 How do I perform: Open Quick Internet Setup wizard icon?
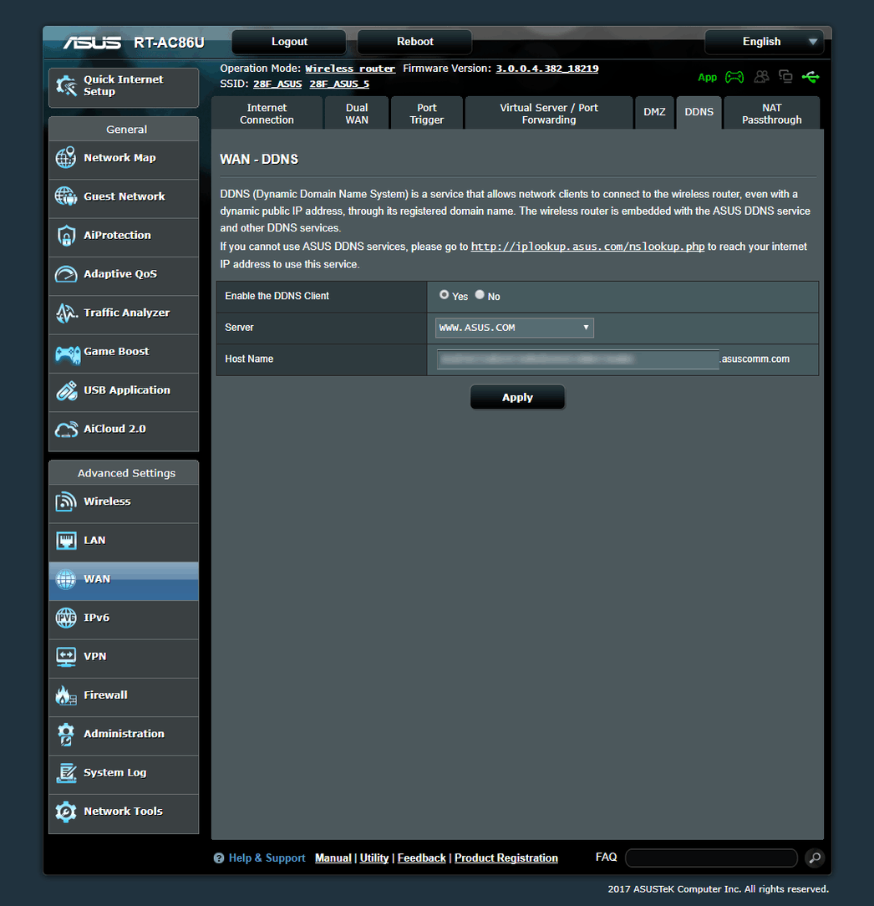click(x=66, y=86)
